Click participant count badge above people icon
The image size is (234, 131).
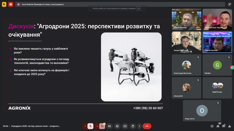[219, 123]
